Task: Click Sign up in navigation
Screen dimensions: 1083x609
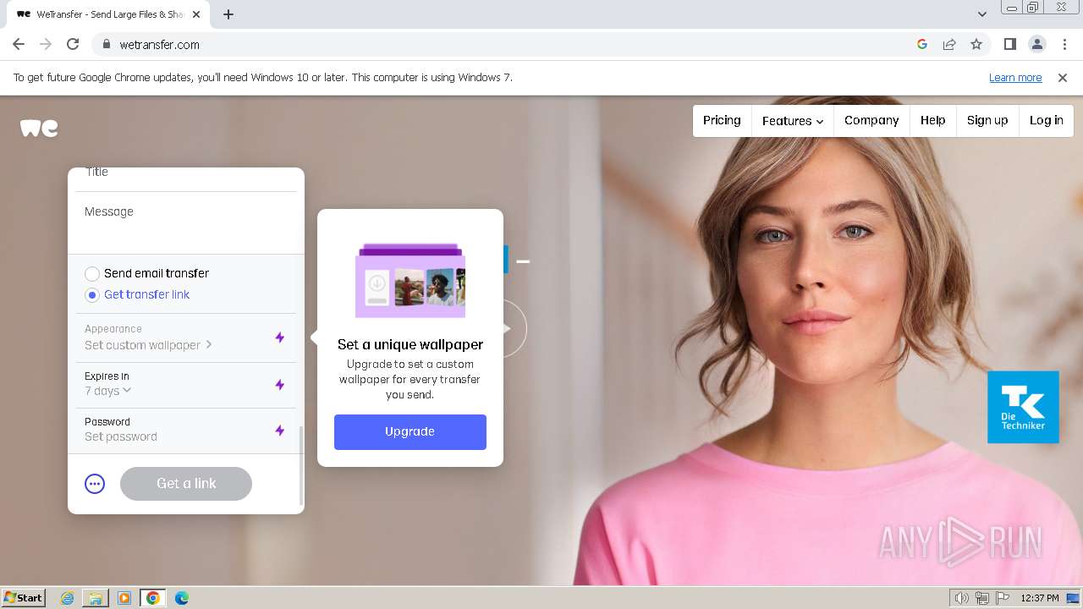Action: coord(987,120)
